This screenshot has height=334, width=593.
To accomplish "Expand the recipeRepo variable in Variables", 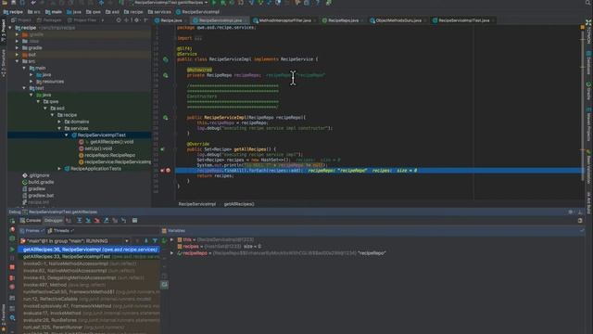I will [x=172, y=253].
